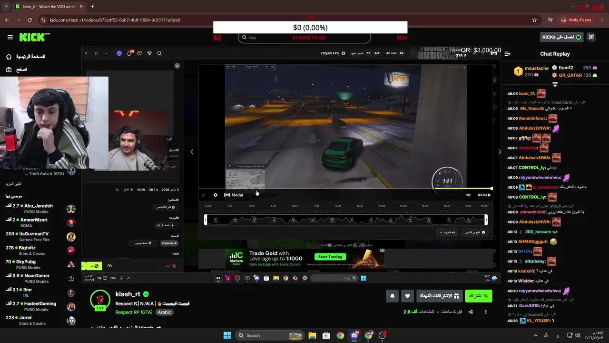Click the Arabic language tag
Viewport: 609px width, 343px height.
[164, 313]
